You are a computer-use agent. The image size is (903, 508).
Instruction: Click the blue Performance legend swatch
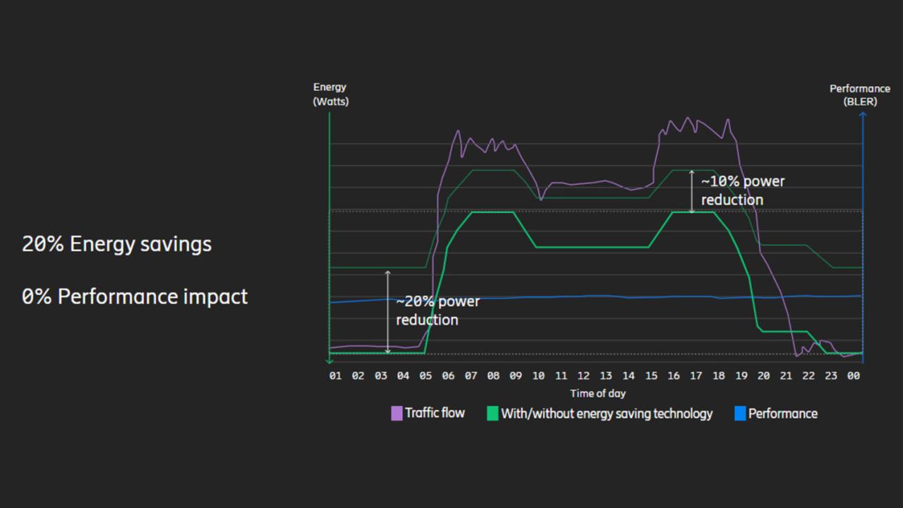point(740,414)
